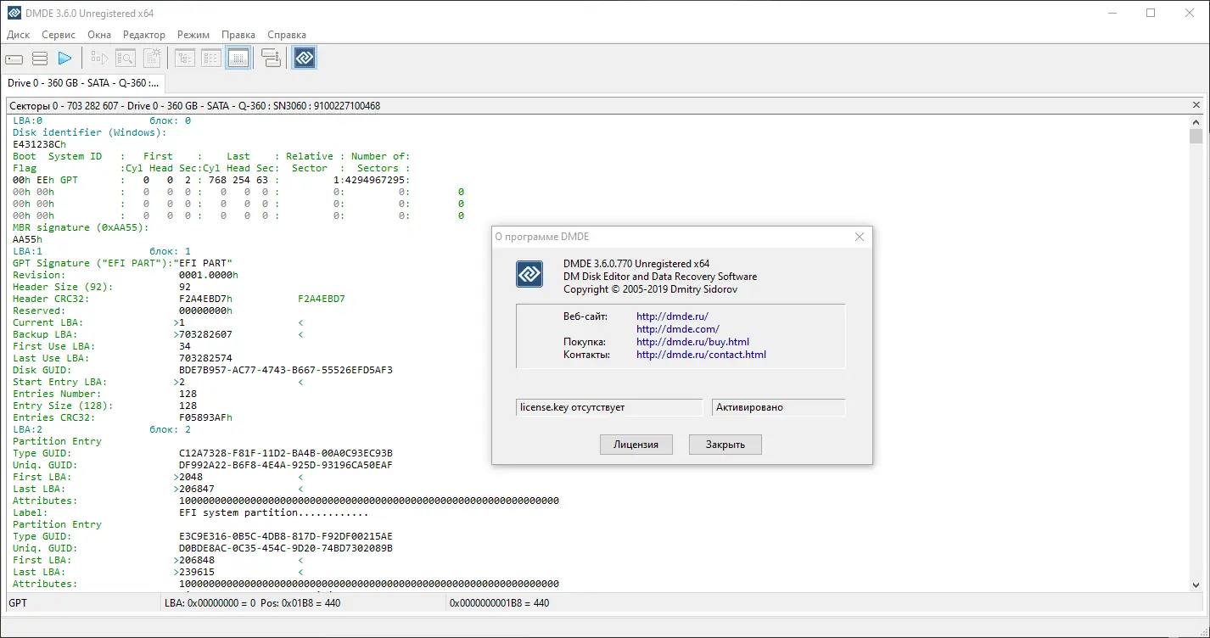Click the Last LBA value 239615
1210x638 pixels.
tap(197, 572)
